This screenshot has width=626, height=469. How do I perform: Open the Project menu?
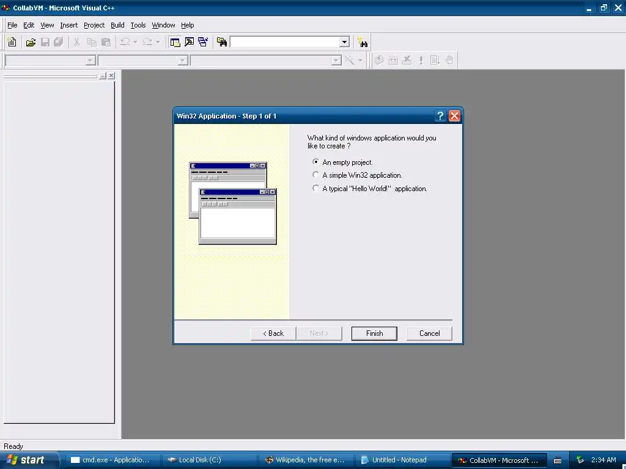point(94,25)
